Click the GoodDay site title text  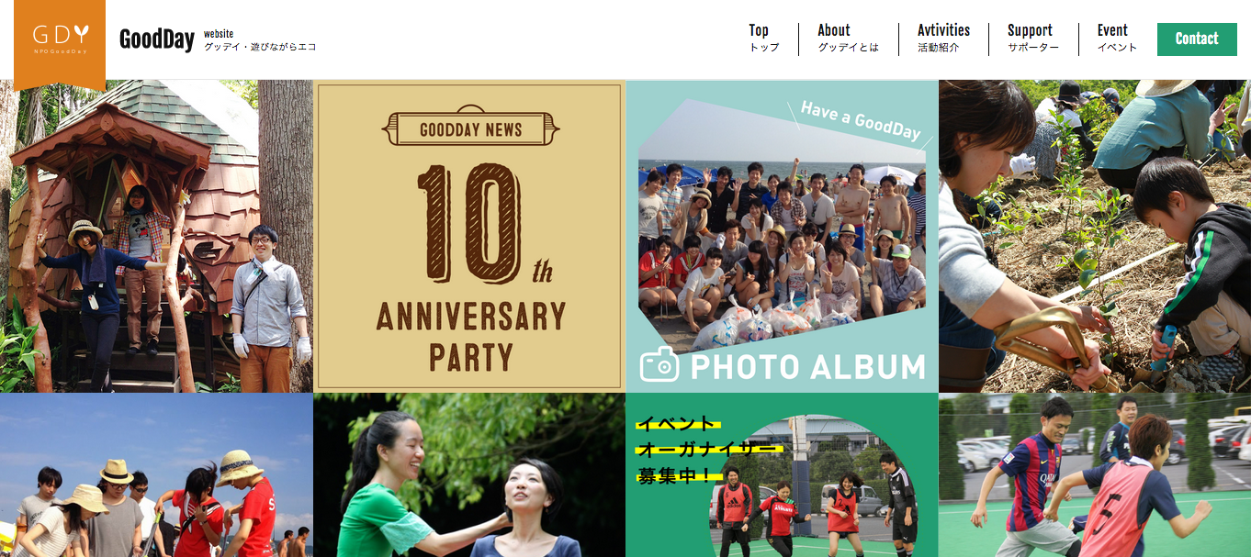coord(157,39)
